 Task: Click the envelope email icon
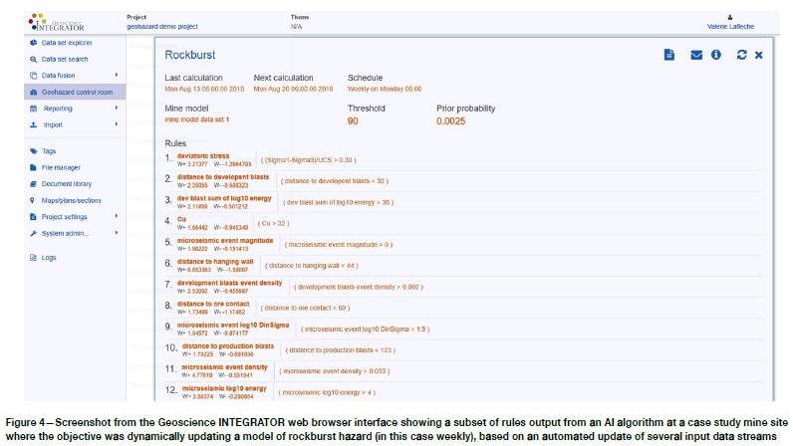[x=696, y=55]
